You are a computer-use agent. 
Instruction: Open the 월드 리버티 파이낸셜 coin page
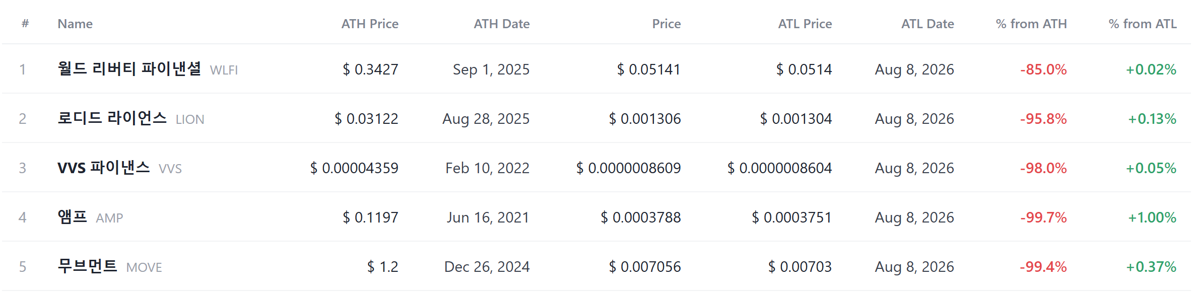point(129,68)
